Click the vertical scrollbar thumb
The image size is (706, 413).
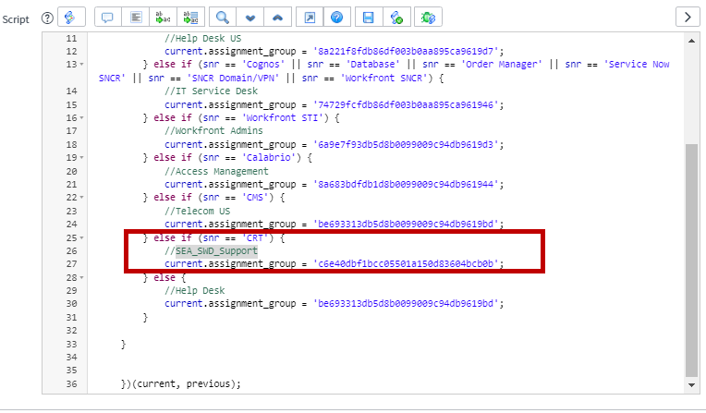691,260
